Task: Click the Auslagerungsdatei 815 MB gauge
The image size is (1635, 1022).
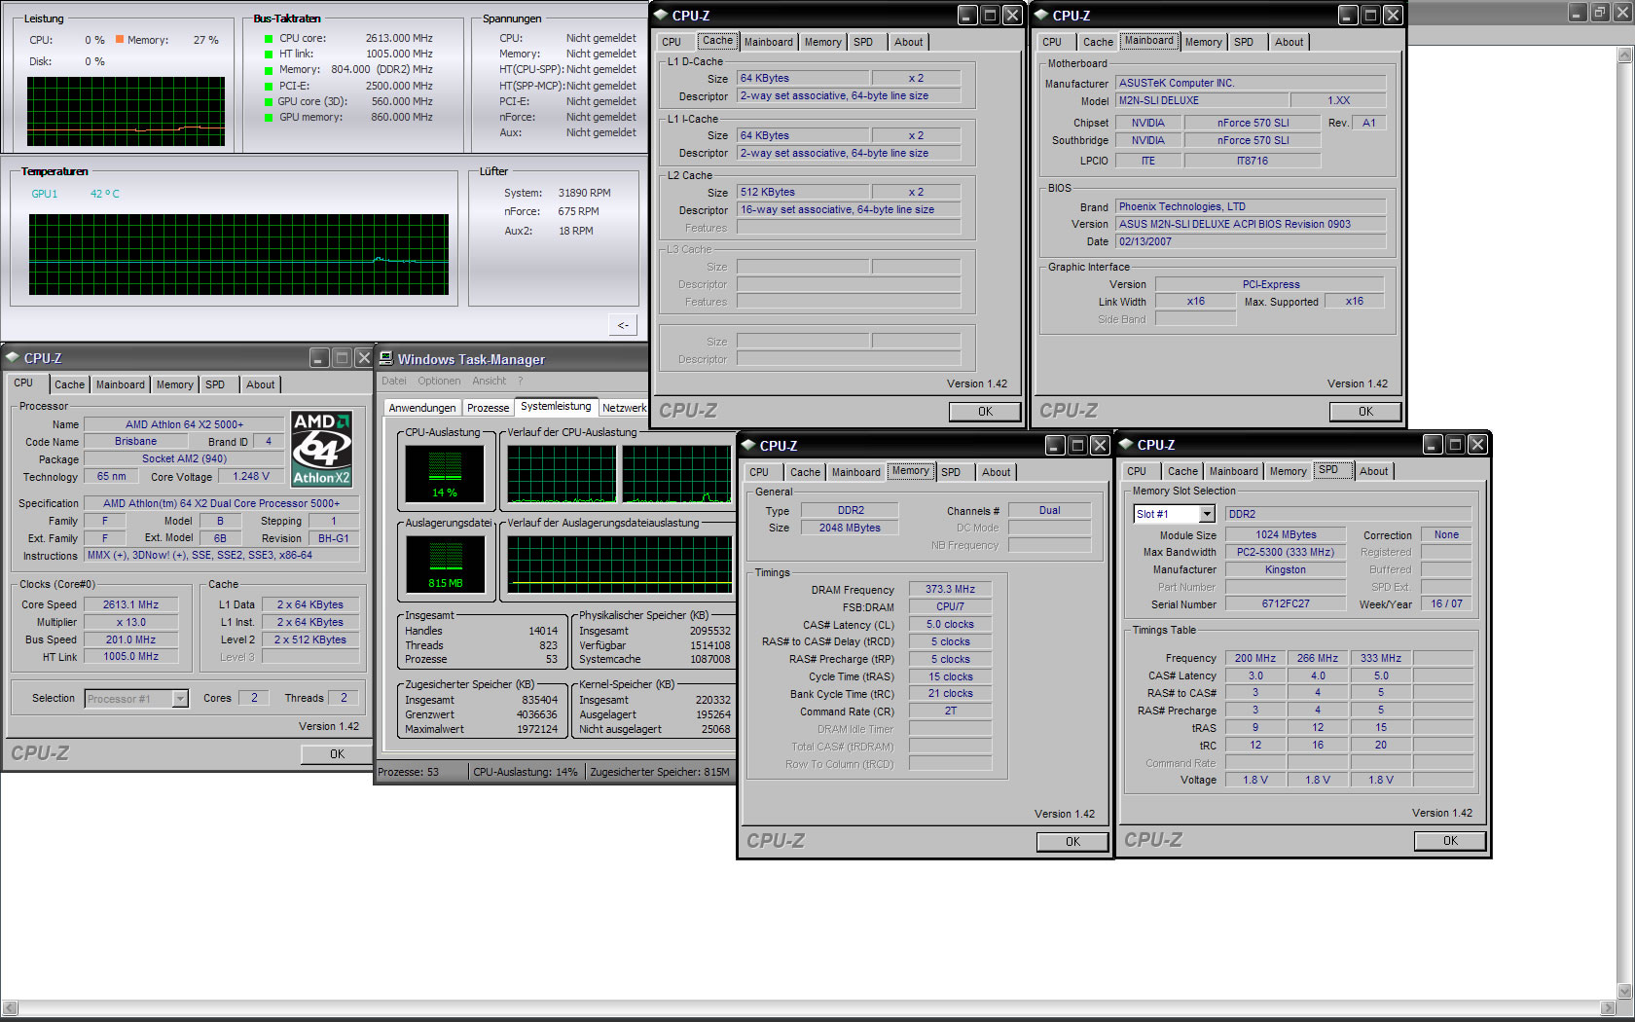Action: click(x=445, y=565)
